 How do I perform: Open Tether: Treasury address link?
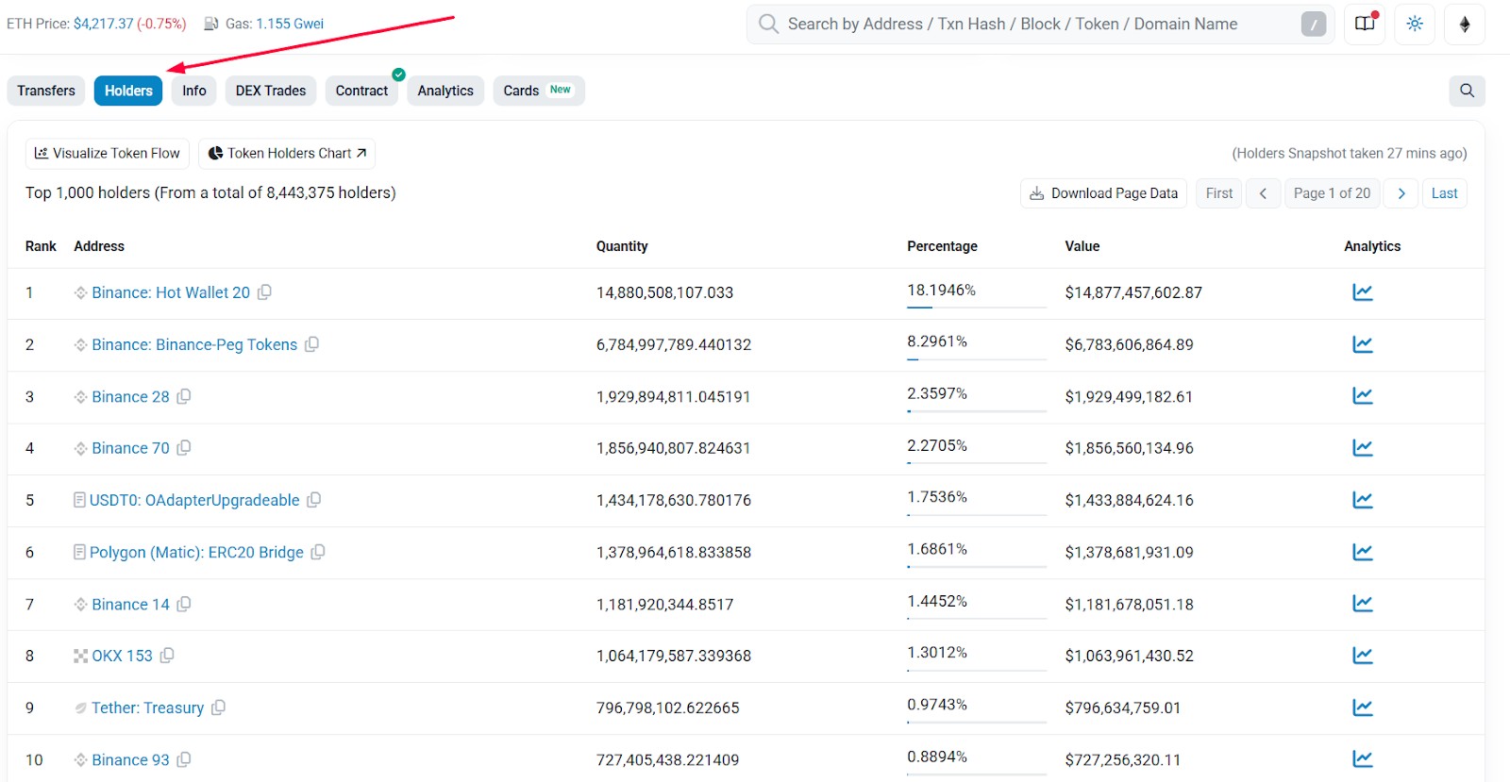pos(147,707)
